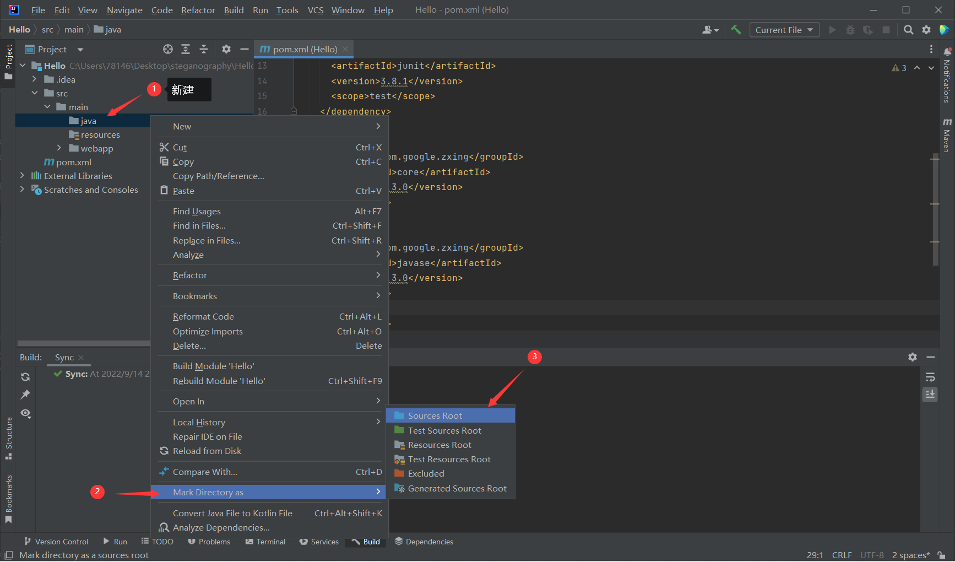Click Expand All icon in Project panel
Image resolution: width=955 pixels, height=562 pixels.
[x=186, y=49]
